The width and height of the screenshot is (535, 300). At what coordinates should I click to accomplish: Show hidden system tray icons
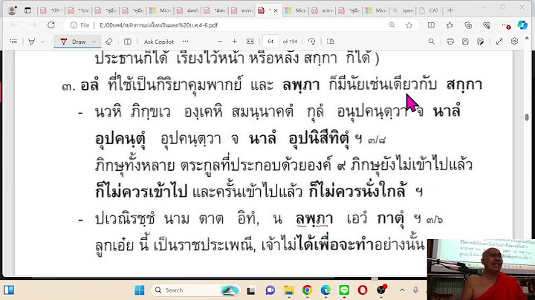point(402,290)
